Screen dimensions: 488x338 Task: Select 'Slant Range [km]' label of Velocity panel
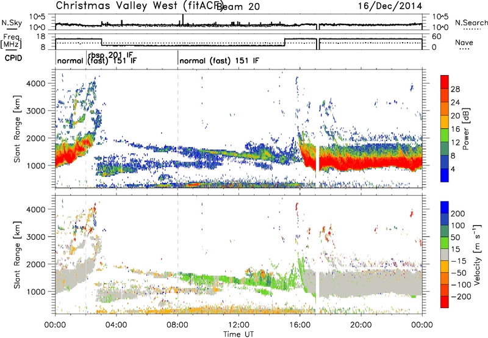click(17, 254)
